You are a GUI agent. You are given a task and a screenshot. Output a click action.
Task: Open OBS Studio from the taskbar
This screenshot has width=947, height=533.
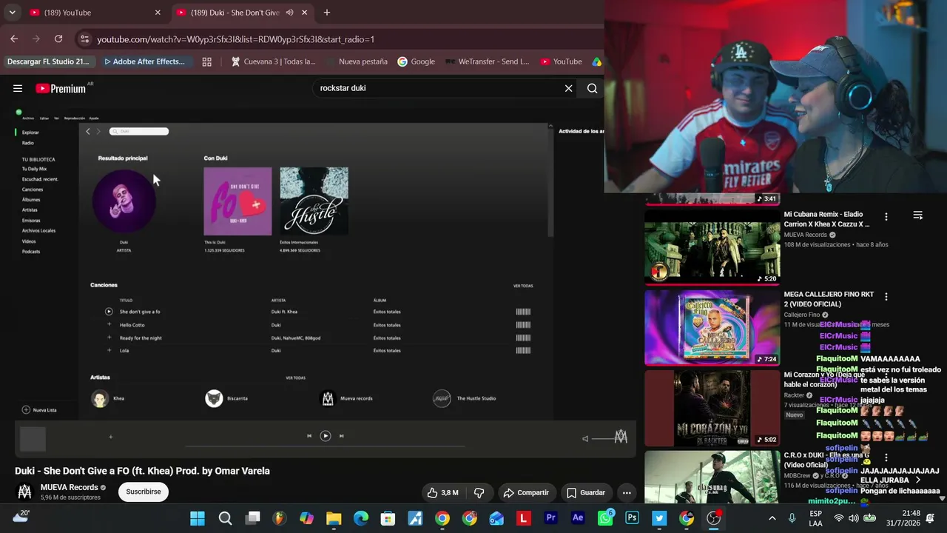(714, 518)
